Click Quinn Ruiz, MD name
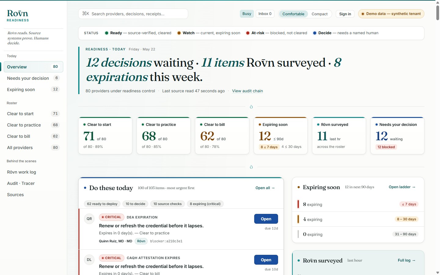Viewport: 440px width, 275px height. pyautogui.click(x=116, y=241)
